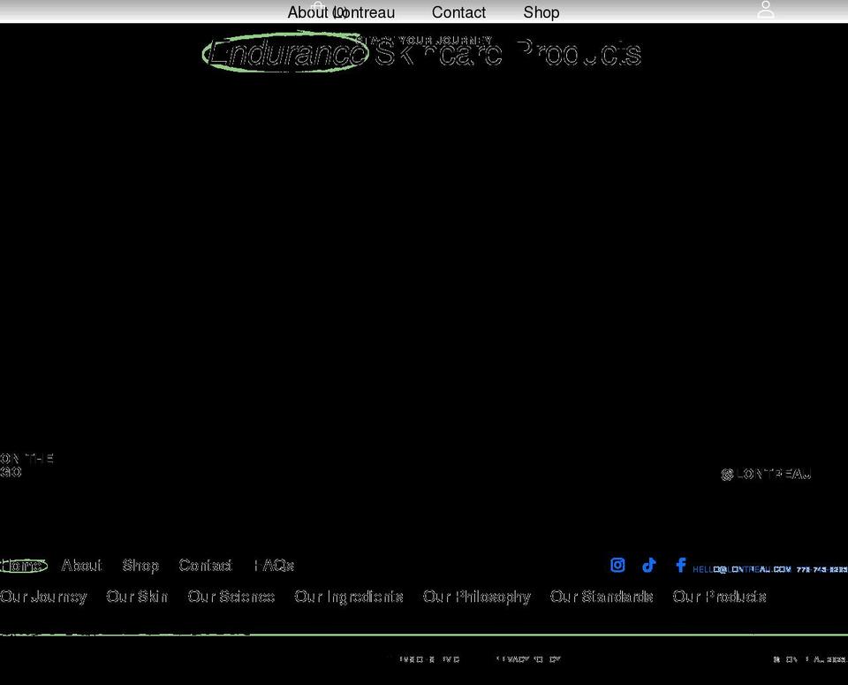Open the Our Science footer link
This screenshot has width=848, height=685.
231,597
